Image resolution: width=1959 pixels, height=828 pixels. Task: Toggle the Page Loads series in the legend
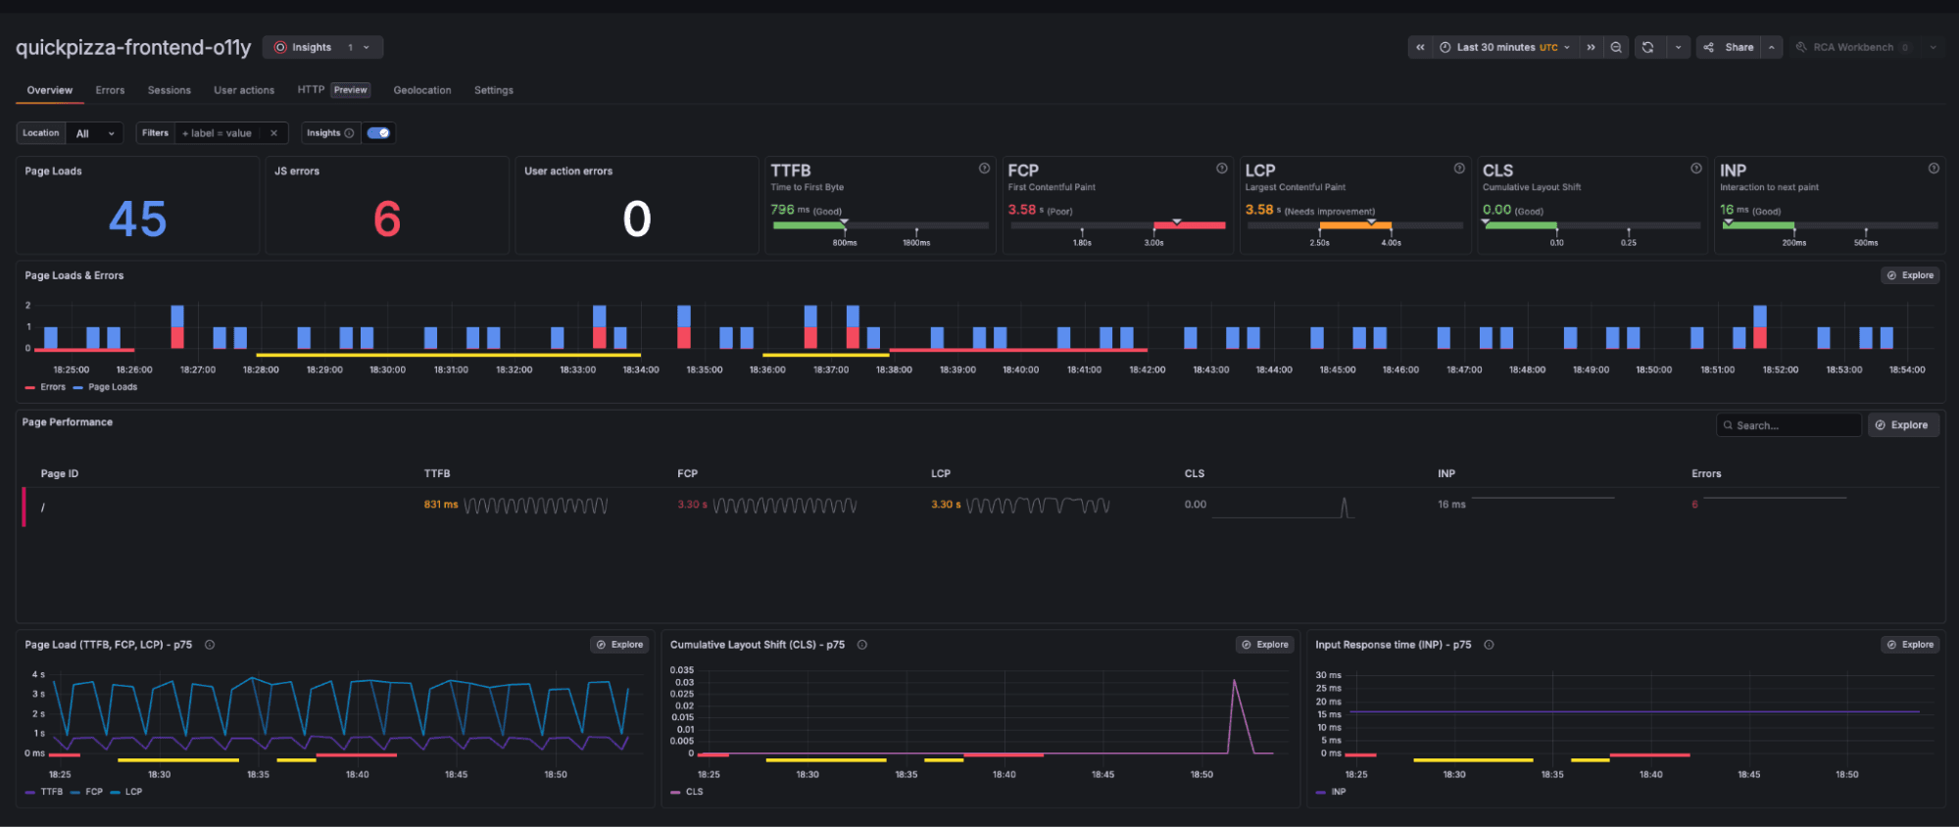106,387
